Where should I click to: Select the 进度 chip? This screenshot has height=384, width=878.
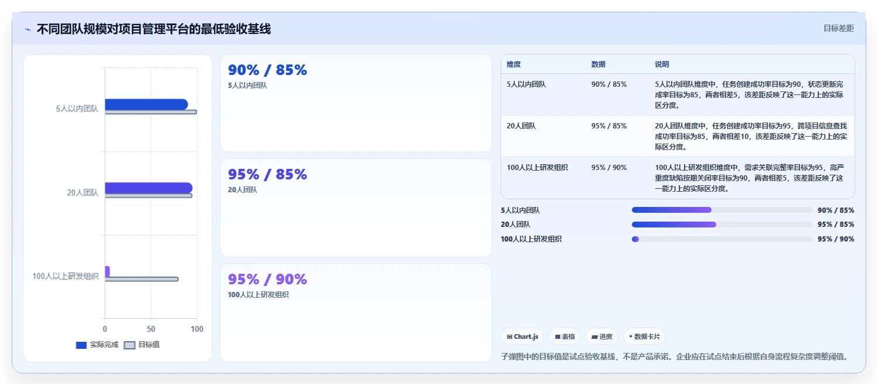(x=602, y=337)
